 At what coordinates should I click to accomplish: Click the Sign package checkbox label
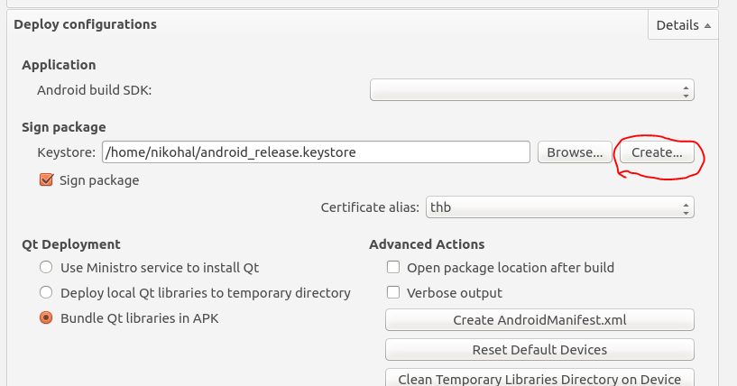99,180
